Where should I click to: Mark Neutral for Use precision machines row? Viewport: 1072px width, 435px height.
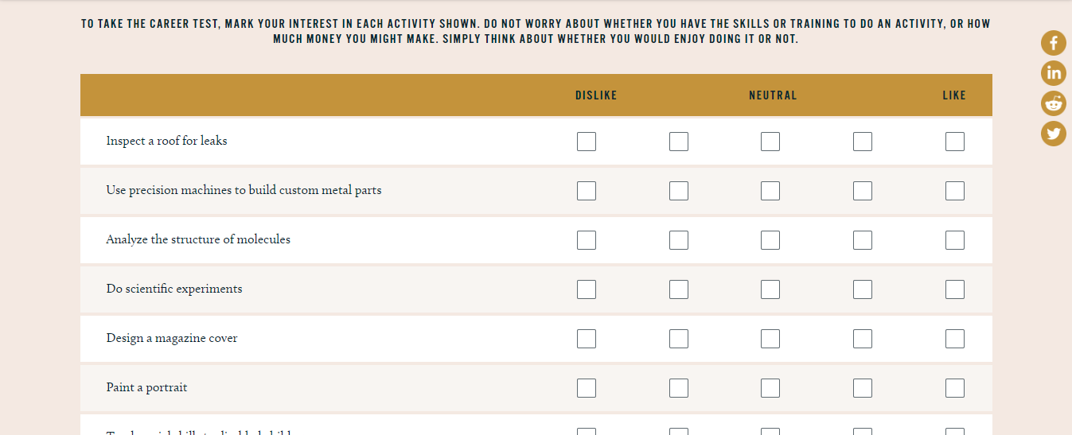pos(770,191)
